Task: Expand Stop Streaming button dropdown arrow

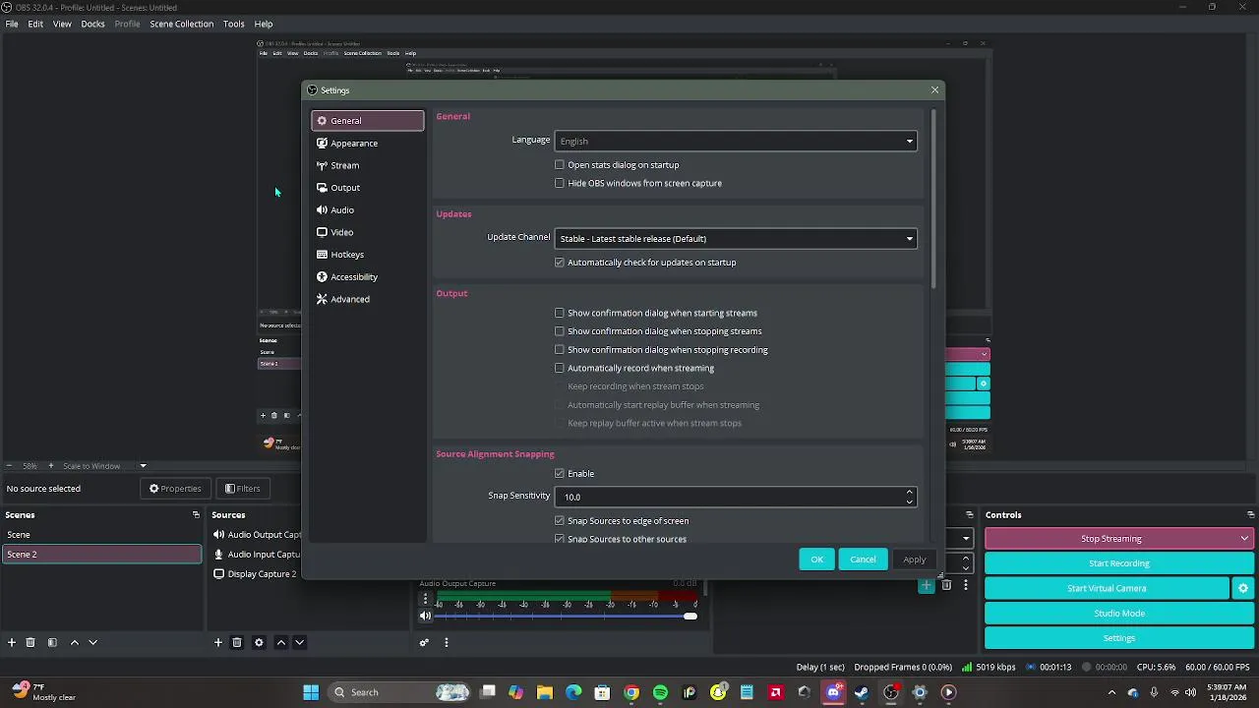Action: [1244, 539]
